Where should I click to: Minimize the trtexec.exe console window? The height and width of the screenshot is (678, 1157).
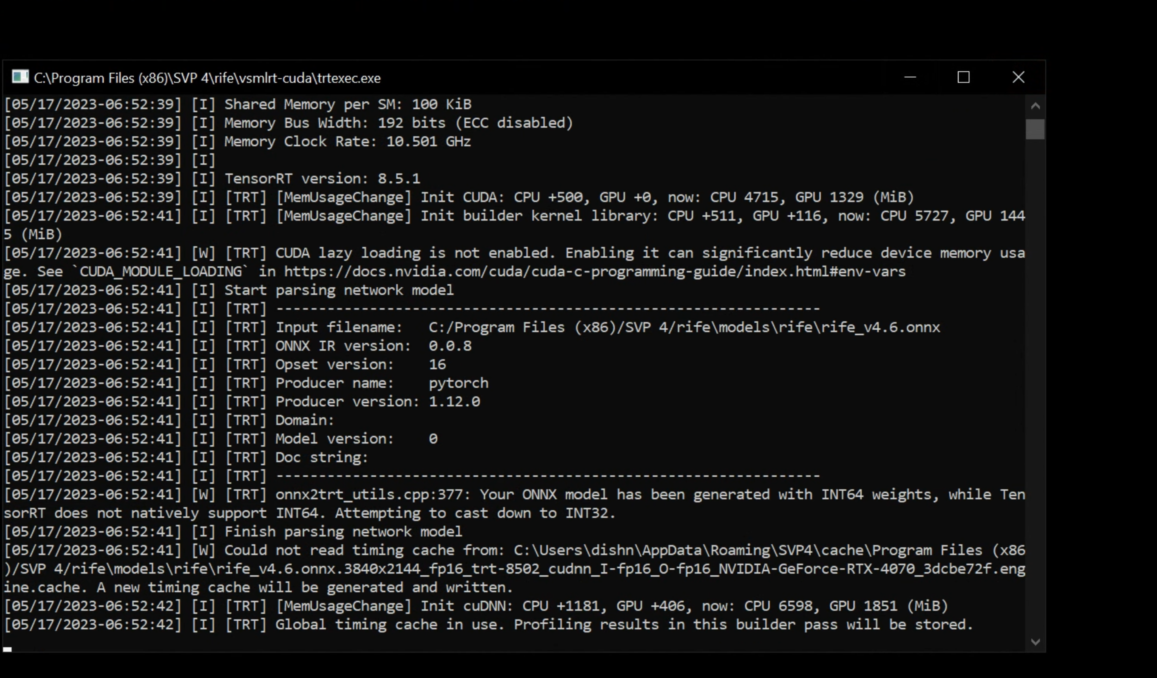[910, 77]
